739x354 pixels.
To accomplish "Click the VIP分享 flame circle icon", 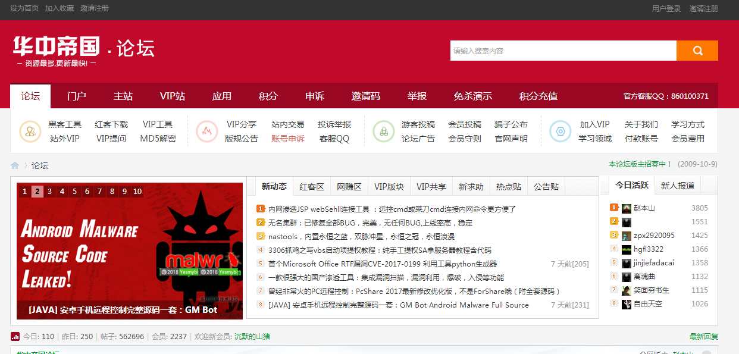I will (x=207, y=131).
